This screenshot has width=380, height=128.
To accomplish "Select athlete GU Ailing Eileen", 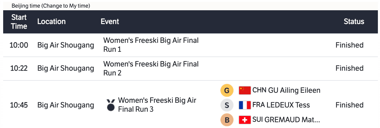I will click(x=286, y=90).
